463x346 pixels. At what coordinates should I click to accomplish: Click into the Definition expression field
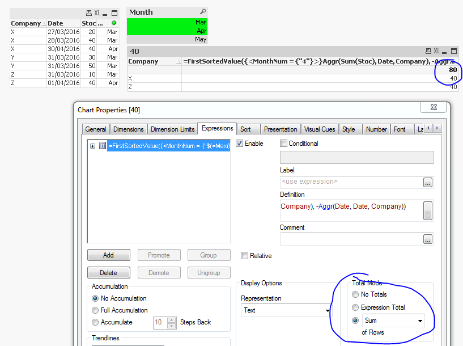pyautogui.click(x=351, y=210)
